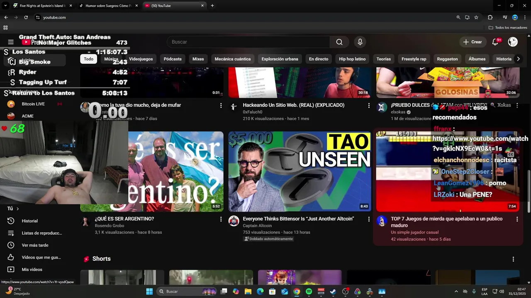Open Un simple jugador casual avatar
Viewport: 531px width, 298px height.
coord(382,221)
